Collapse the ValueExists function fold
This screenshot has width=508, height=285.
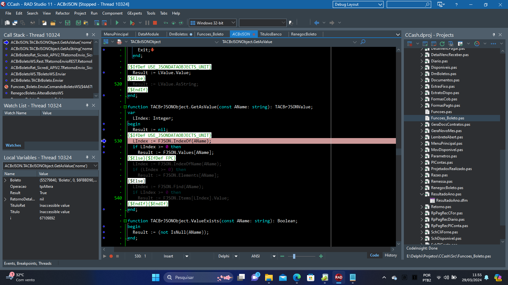(125, 221)
